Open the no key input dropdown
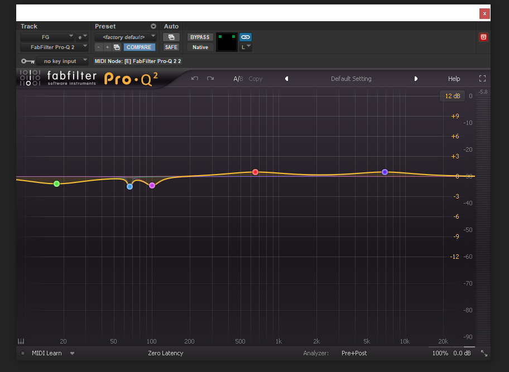 63,61
